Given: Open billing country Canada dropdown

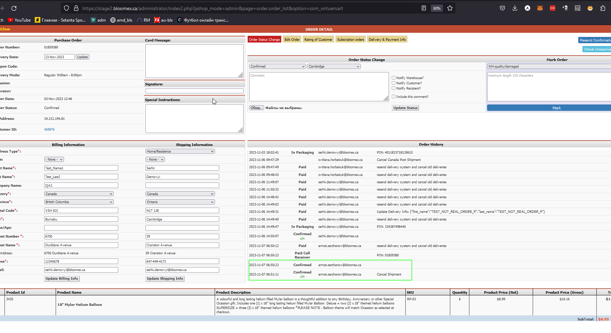Looking at the screenshot, I should coord(79,194).
